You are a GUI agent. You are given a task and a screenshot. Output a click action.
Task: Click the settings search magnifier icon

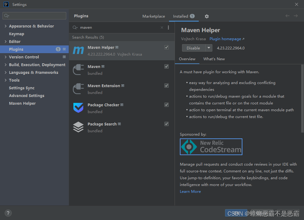click(x=7, y=16)
